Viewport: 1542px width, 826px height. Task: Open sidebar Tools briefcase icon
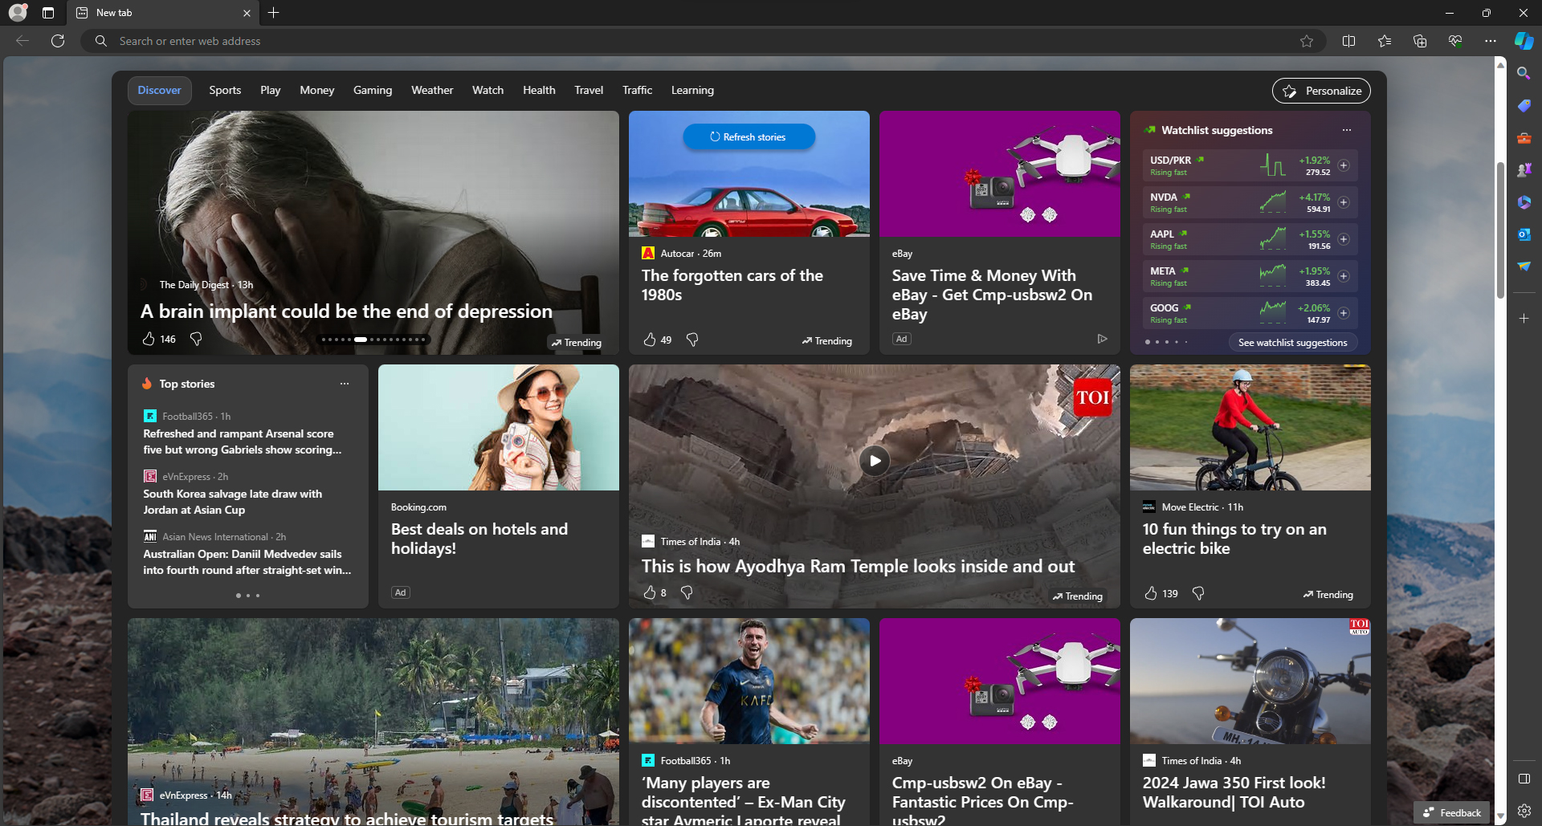[1524, 138]
